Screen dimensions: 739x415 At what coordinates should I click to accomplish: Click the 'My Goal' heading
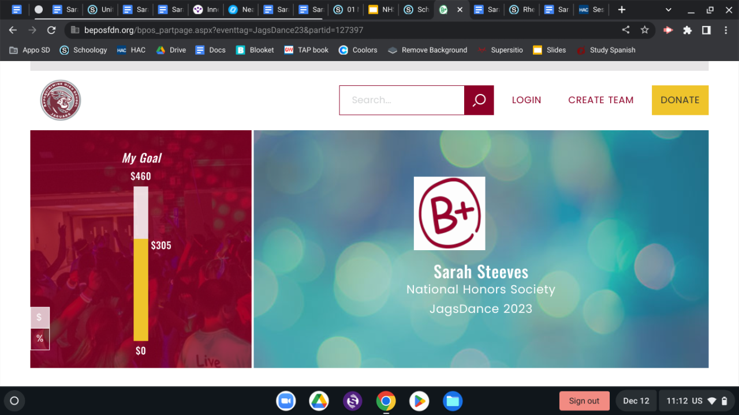pyautogui.click(x=141, y=158)
